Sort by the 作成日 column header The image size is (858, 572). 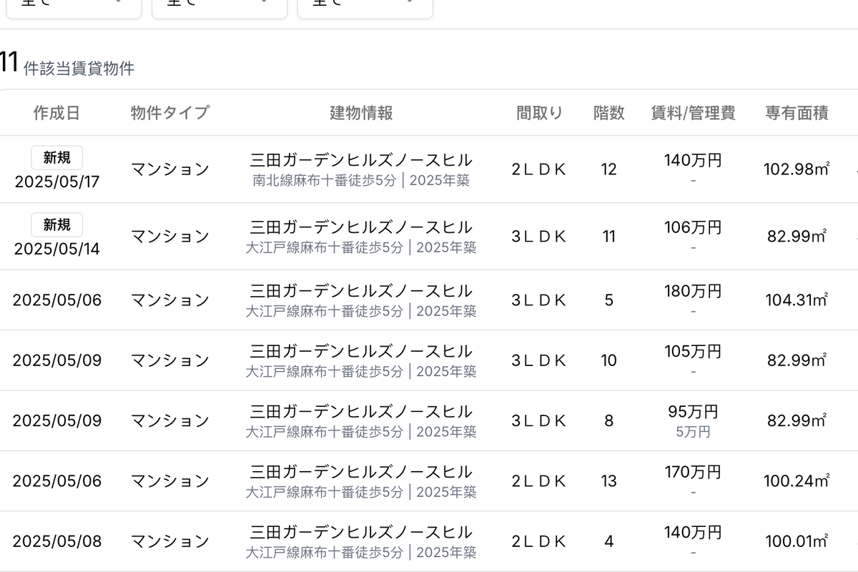tap(57, 112)
